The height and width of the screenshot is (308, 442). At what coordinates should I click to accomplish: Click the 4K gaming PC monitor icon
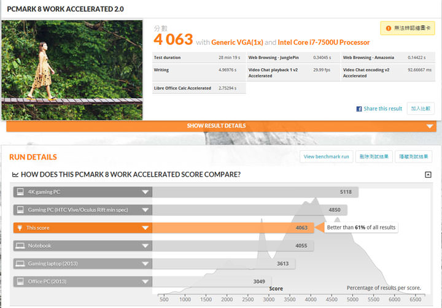[20, 192]
